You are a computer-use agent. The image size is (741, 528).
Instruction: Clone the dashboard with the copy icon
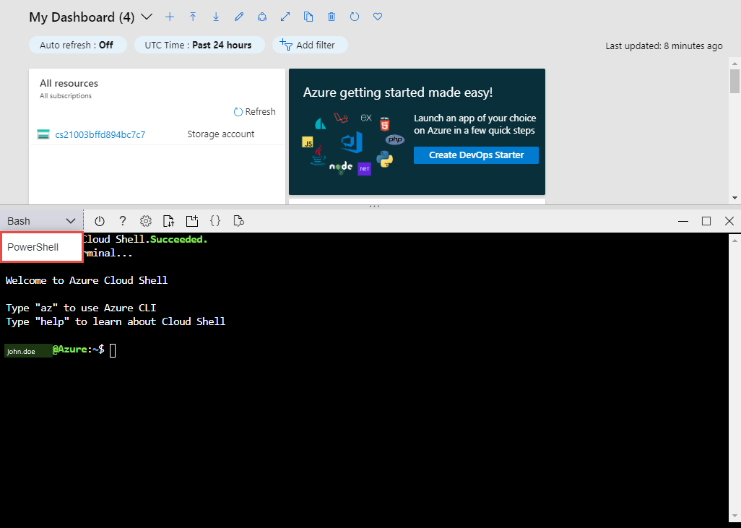[x=308, y=17]
